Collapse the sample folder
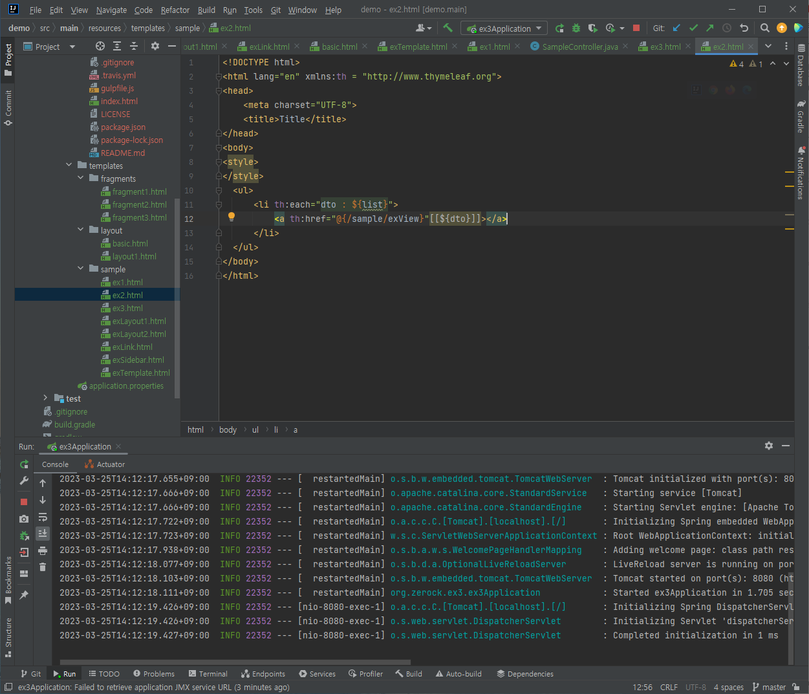Image resolution: width=809 pixels, height=694 pixels. point(81,269)
